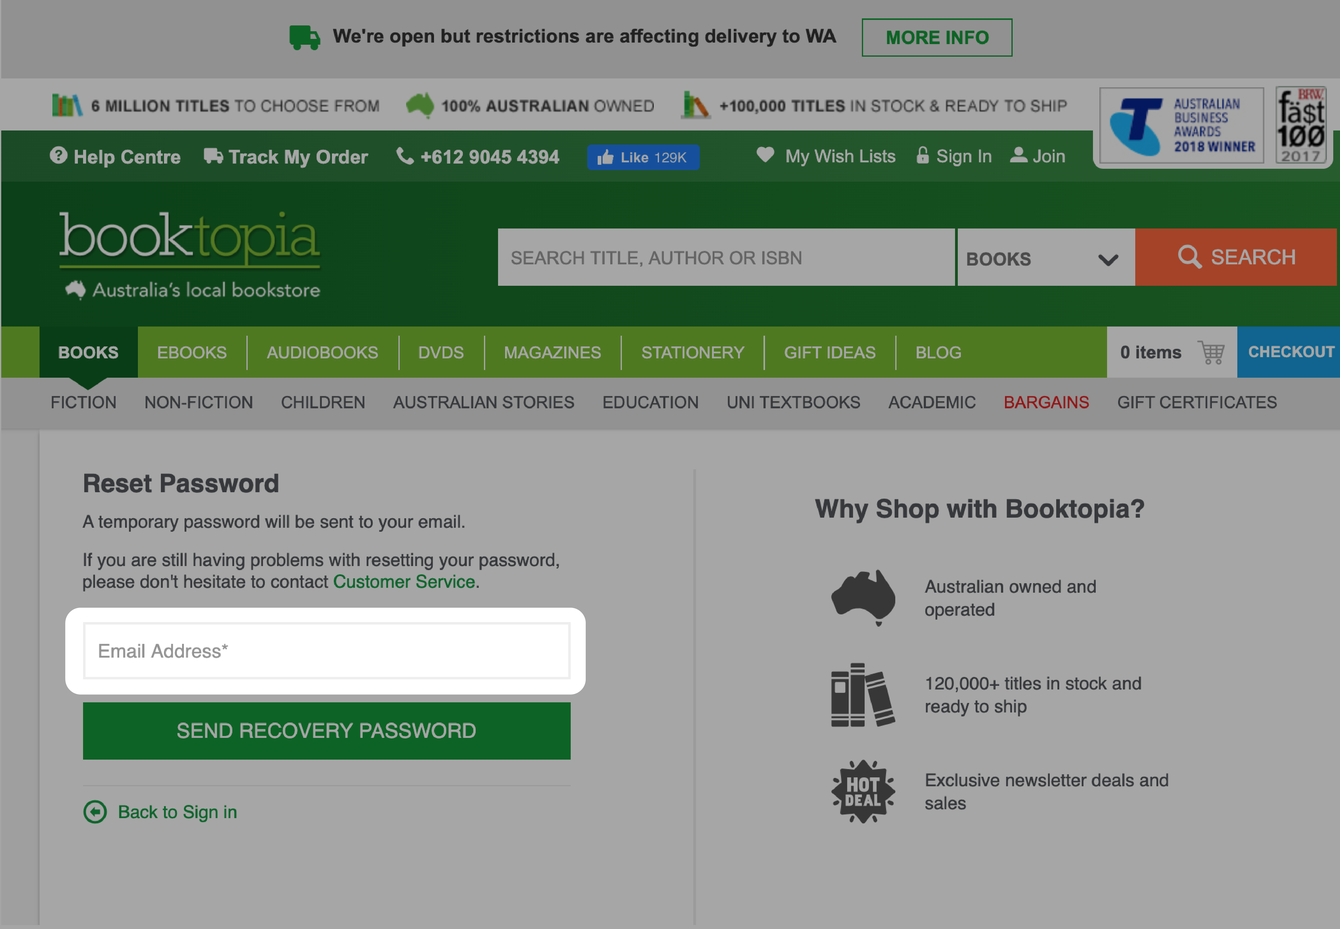The width and height of the screenshot is (1340, 929).
Task: Select the BLOG tab
Action: click(938, 352)
